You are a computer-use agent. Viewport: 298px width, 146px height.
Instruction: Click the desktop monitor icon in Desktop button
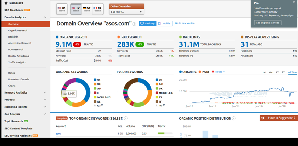(x=142, y=23)
